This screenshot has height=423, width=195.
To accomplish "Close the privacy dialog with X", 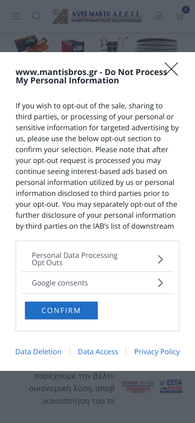I will [171, 69].
